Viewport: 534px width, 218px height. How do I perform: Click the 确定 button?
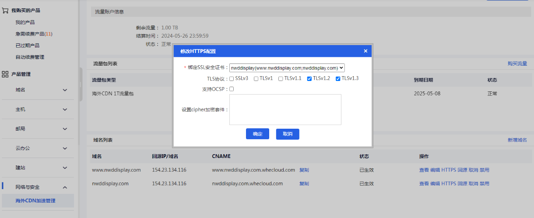pos(257,134)
